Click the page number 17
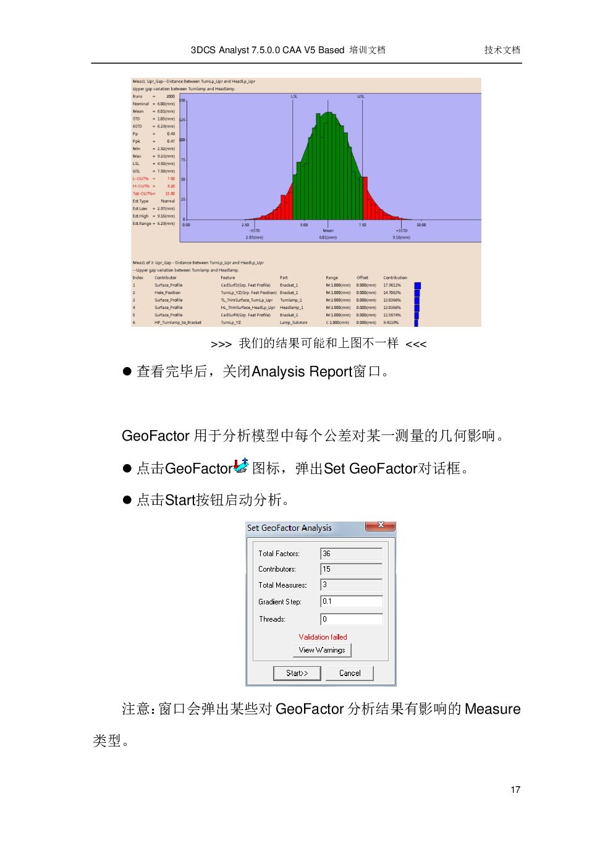This screenshot has width=613, height=867. point(515,790)
